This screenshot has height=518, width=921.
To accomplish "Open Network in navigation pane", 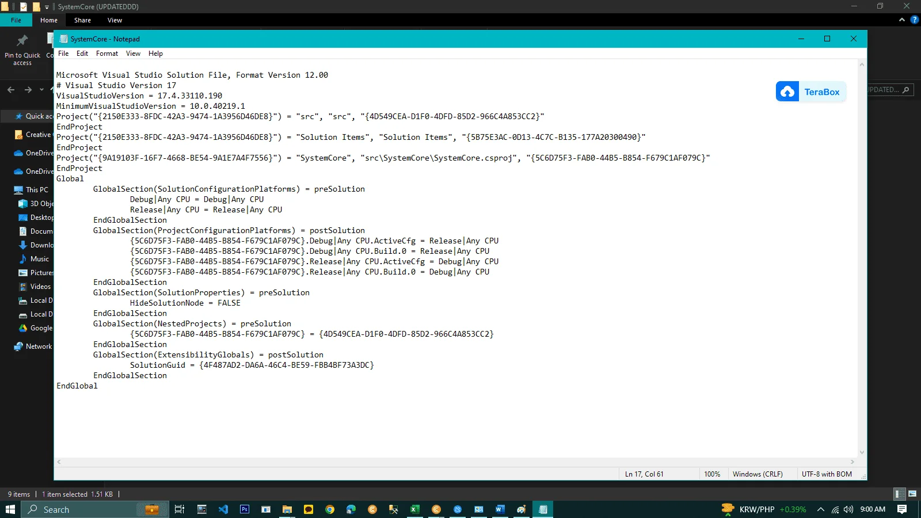I will 33,346.
